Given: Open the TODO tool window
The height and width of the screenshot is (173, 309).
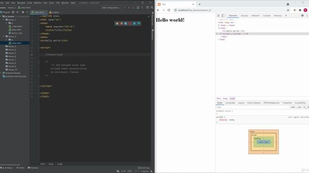Looking at the screenshot, I should click(x=20, y=168).
